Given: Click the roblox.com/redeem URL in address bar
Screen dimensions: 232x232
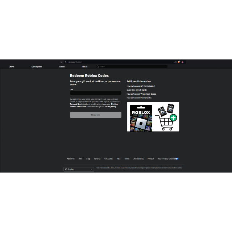Looking at the screenshot, I should coord(75,62).
